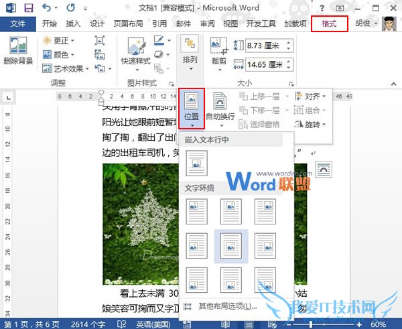
Task: Decrease width with the down spinner arrow
Action: tap(289, 68)
